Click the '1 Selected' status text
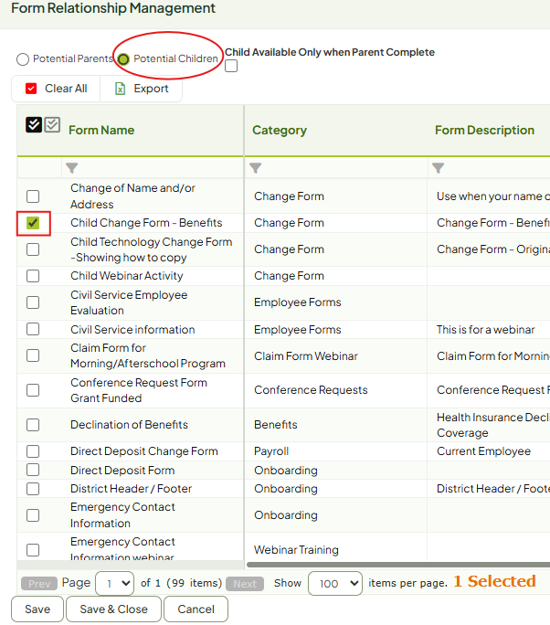Image resolution: width=550 pixels, height=625 pixels. coord(494,581)
